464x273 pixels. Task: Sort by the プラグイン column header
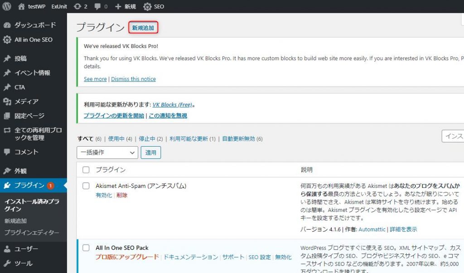click(111, 170)
